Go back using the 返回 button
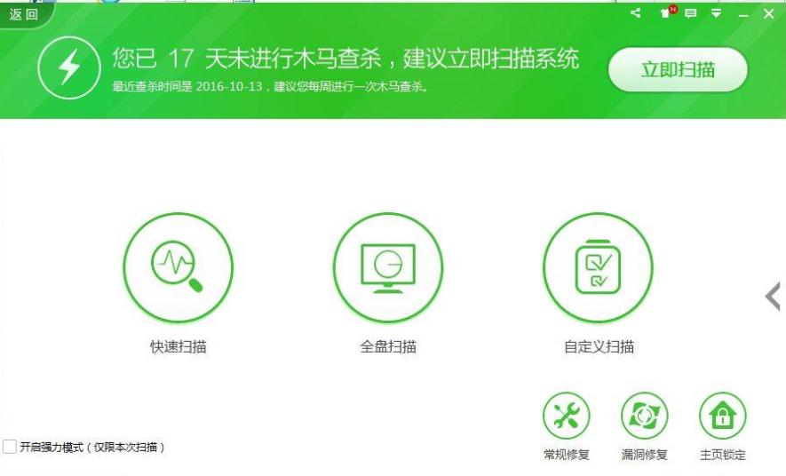The height and width of the screenshot is (476, 786). pyautogui.click(x=23, y=15)
